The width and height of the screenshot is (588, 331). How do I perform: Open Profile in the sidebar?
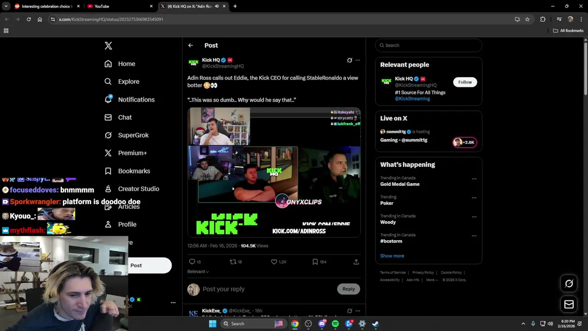120,224
